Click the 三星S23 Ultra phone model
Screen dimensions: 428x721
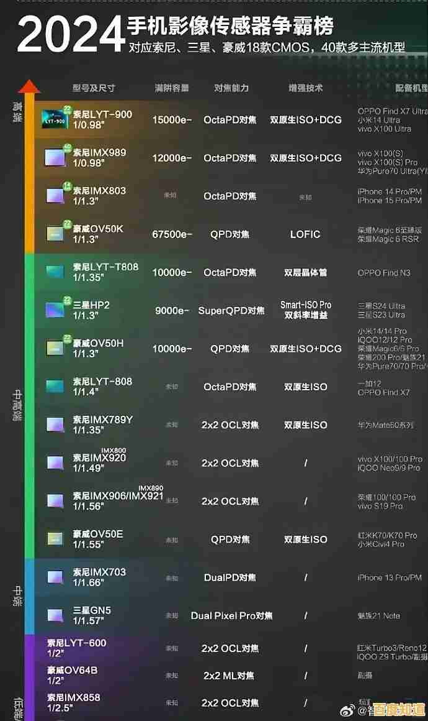381,315
